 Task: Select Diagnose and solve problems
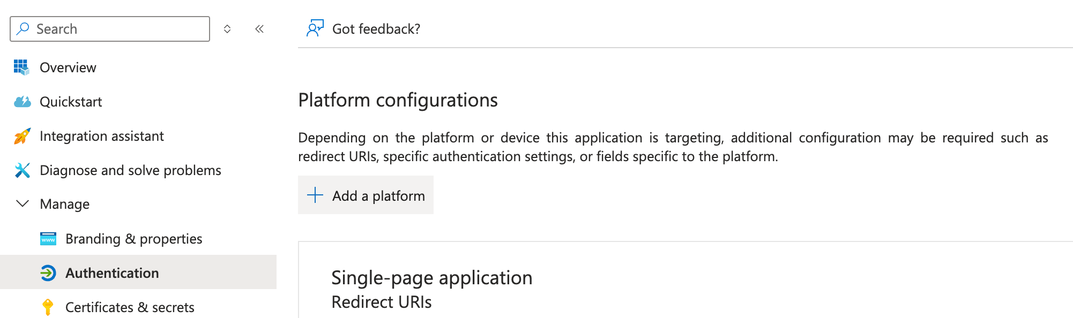pos(130,170)
